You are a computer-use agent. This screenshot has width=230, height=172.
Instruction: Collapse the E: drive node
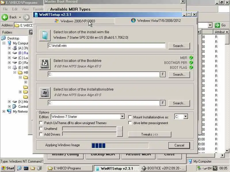click(9, 67)
